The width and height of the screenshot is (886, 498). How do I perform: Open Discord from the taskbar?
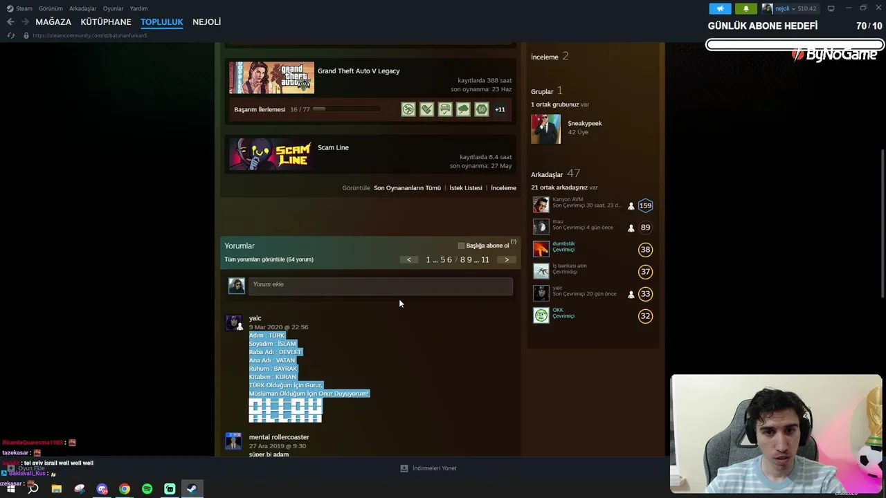click(x=102, y=489)
